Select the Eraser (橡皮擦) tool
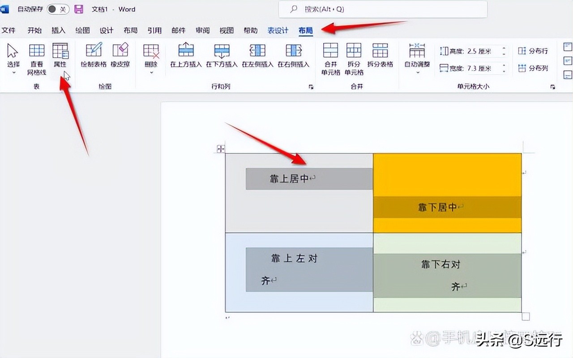This screenshot has width=573, height=358. [120, 55]
